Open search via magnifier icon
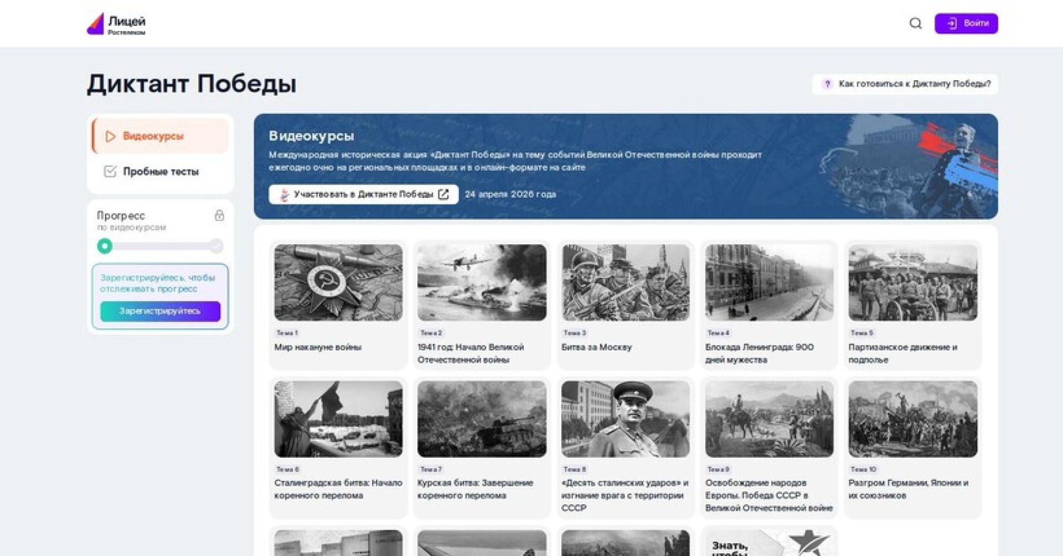Viewport: 1063px width, 556px height. pyautogui.click(x=915, y=23)
